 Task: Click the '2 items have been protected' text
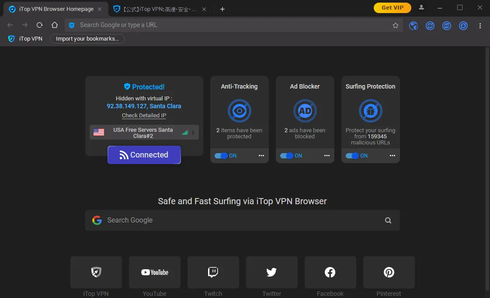(240, 133)
